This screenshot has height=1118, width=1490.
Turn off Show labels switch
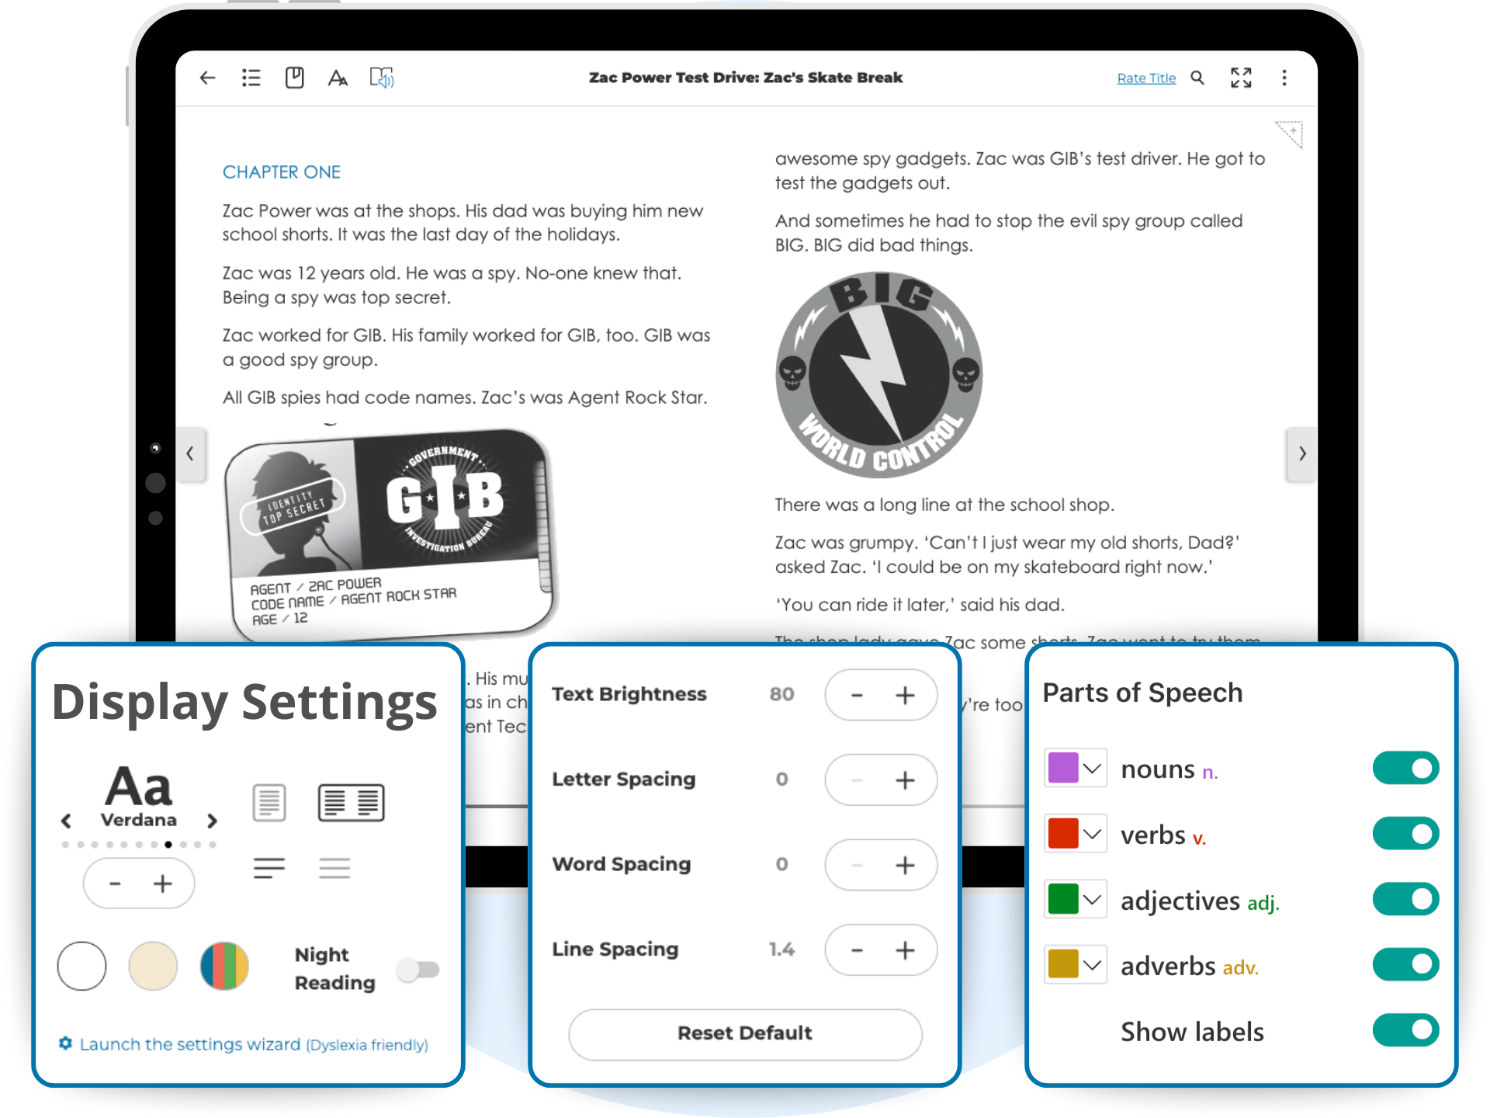[1406, 1030]
